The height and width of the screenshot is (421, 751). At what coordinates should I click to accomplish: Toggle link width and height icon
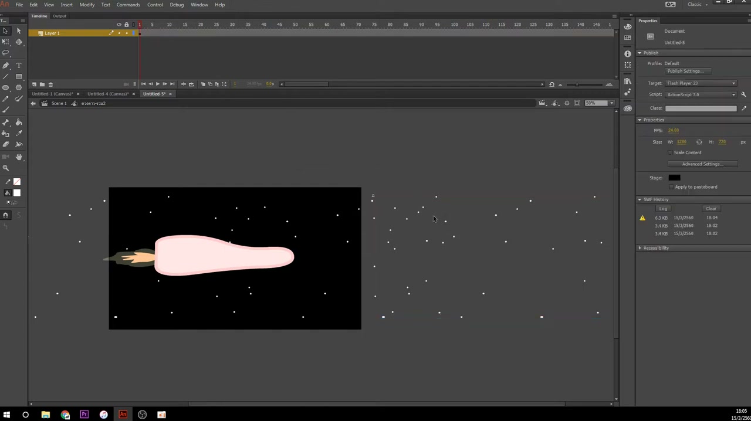699,142
